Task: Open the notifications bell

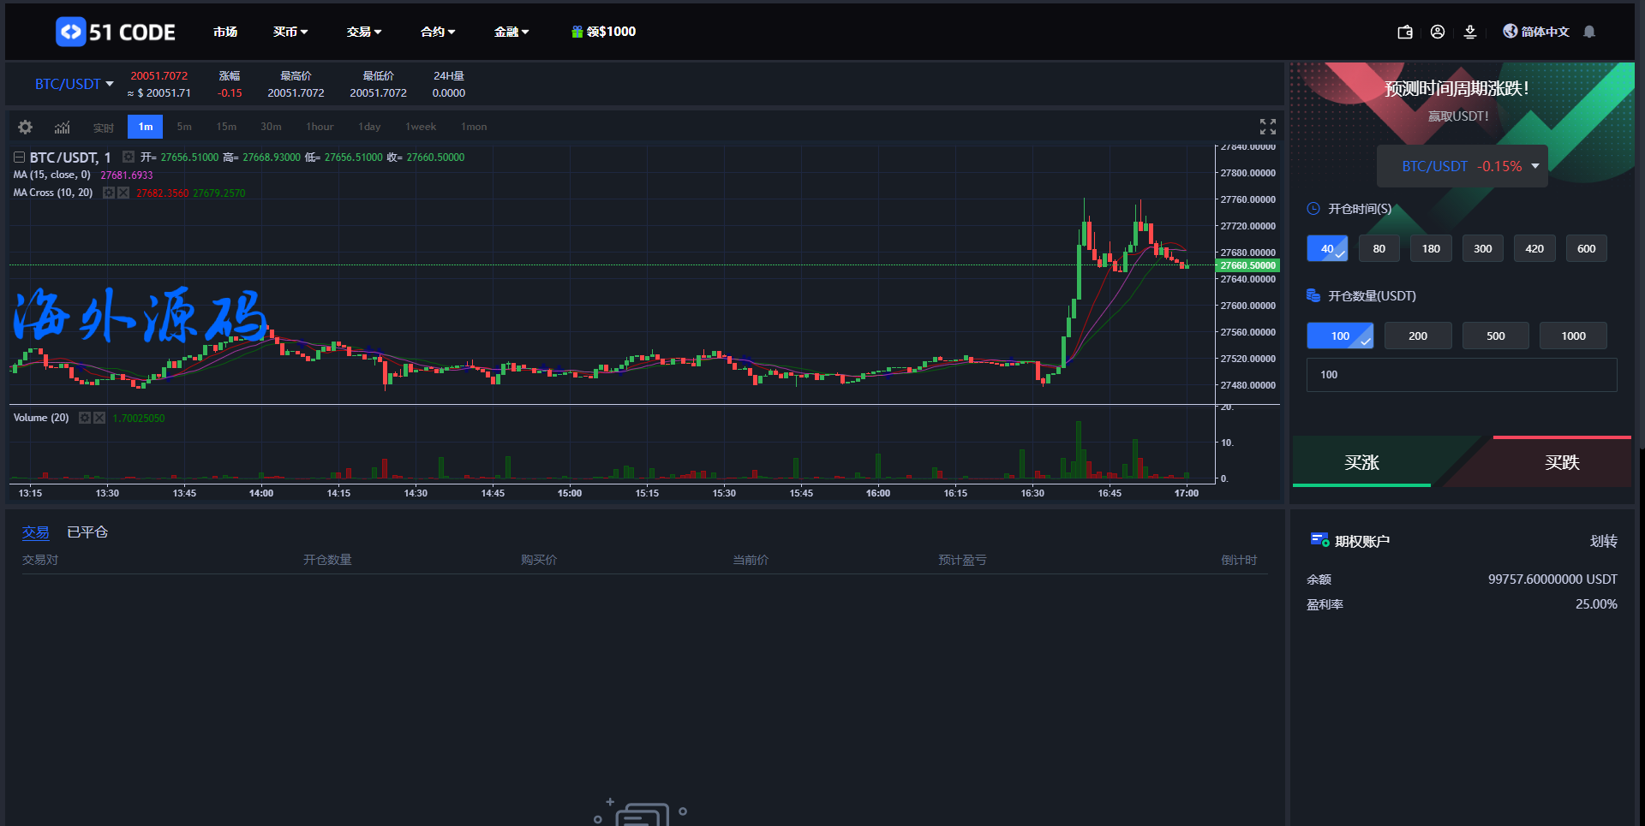Action: (1589, 32)
